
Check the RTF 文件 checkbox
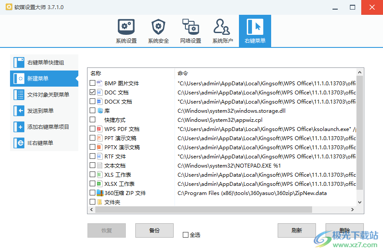click(x=92, y=156)
